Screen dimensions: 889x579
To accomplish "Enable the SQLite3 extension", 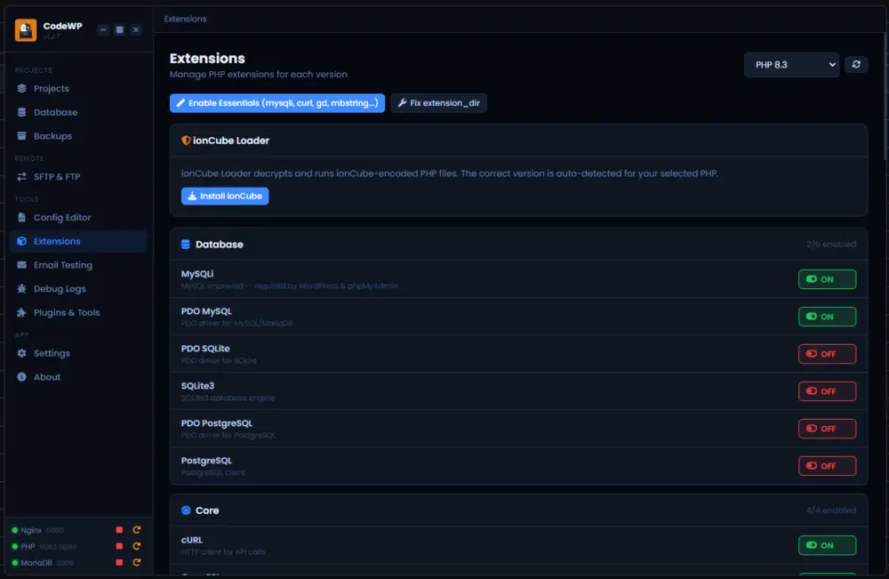I will click(827, 392).
